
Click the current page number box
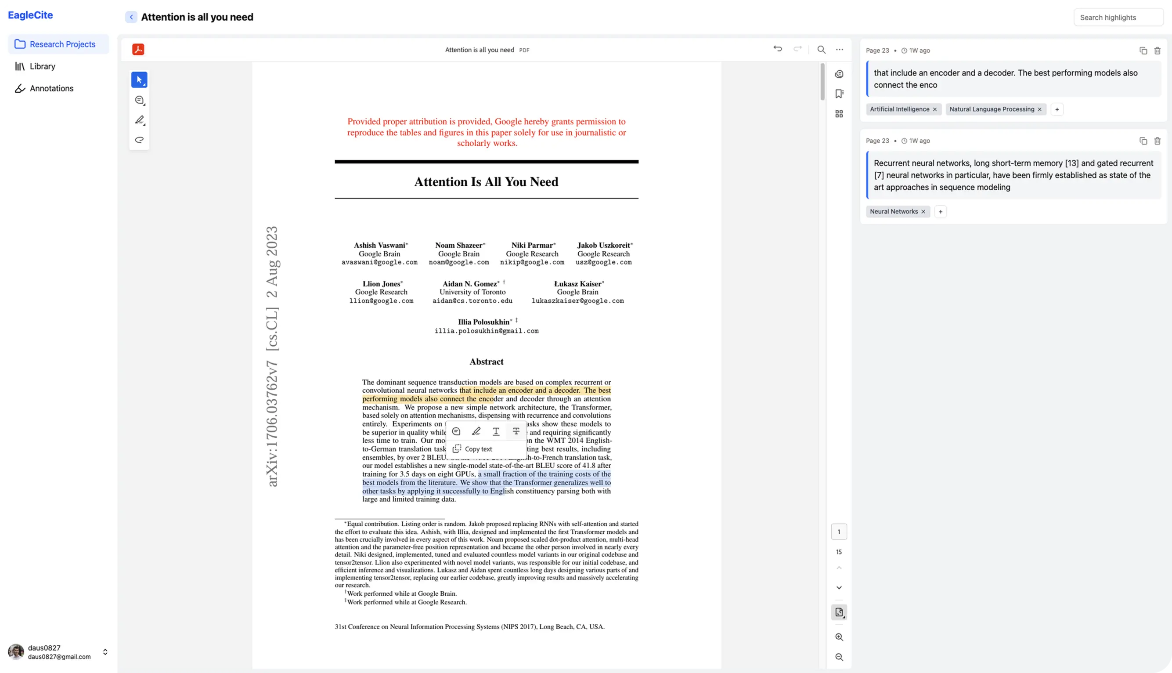coord(839,532)
